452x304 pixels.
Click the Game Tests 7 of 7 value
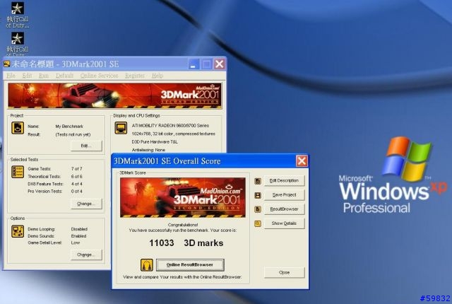(77, 169)
